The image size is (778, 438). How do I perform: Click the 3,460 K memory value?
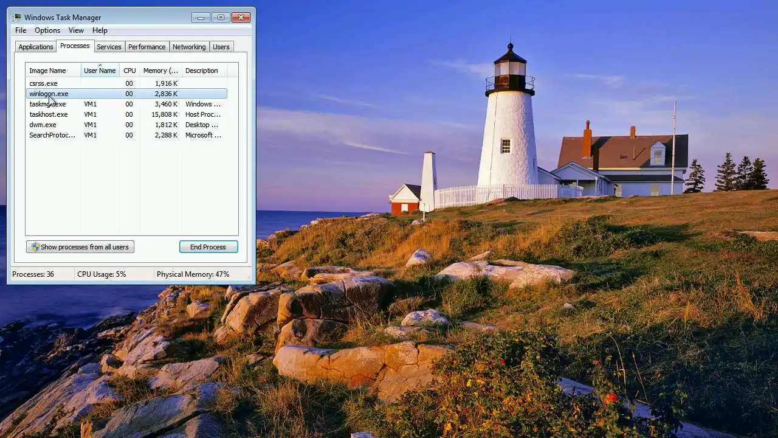[166, 104]
